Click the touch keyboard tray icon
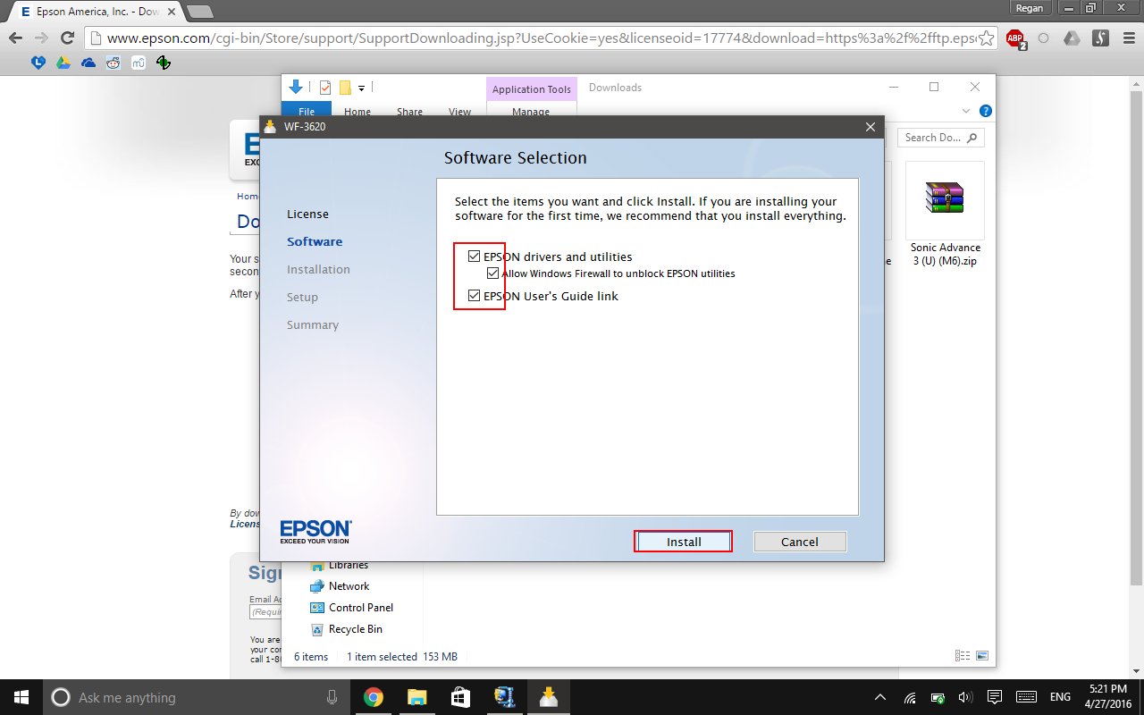1144x715 pixels. coord(1026,697)
